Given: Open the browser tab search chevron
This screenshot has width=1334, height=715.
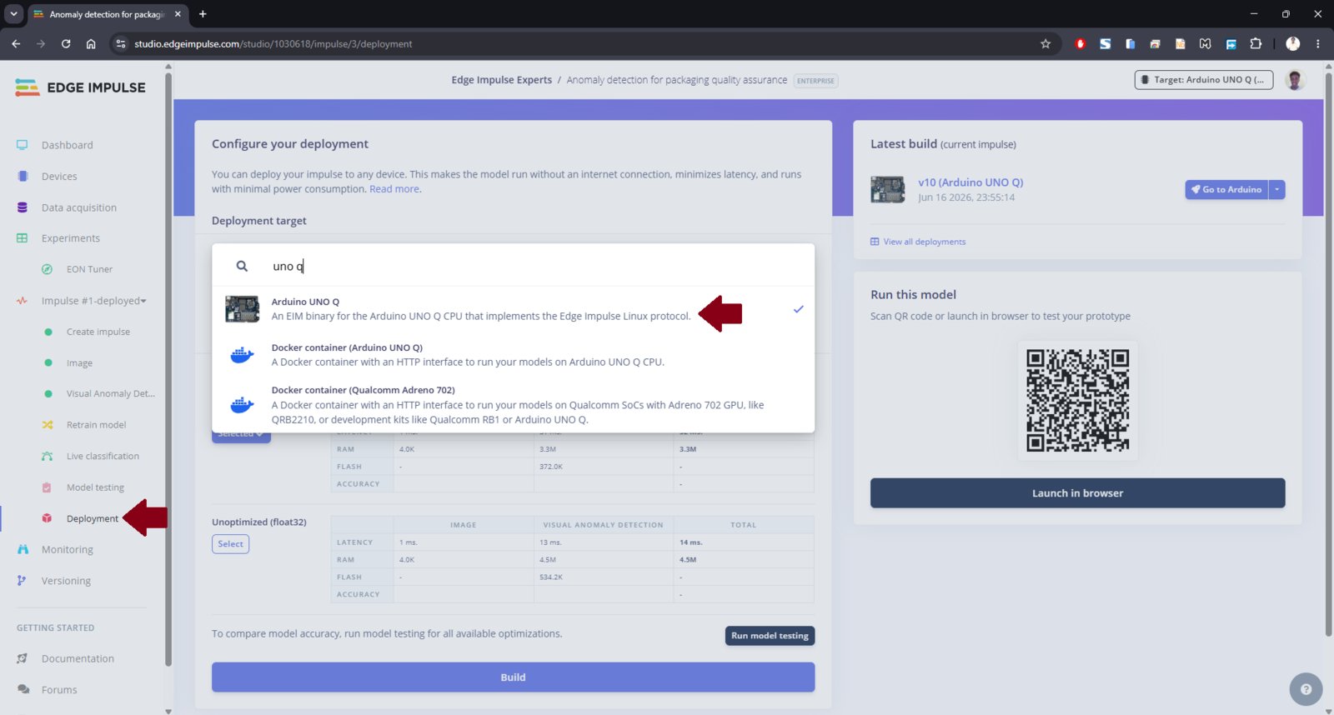Looking at the screenshot, I should pyautogui.click(x=13, y=14).
